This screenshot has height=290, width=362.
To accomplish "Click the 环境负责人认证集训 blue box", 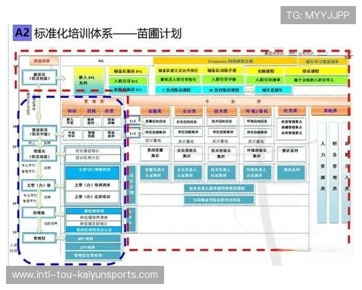I will pos(257,173).
